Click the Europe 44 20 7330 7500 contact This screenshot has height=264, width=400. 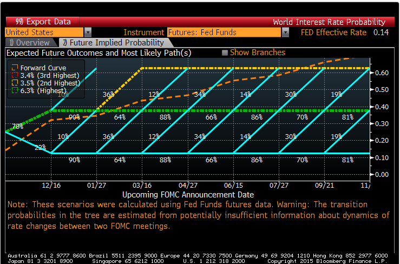(x=196, y=255)
